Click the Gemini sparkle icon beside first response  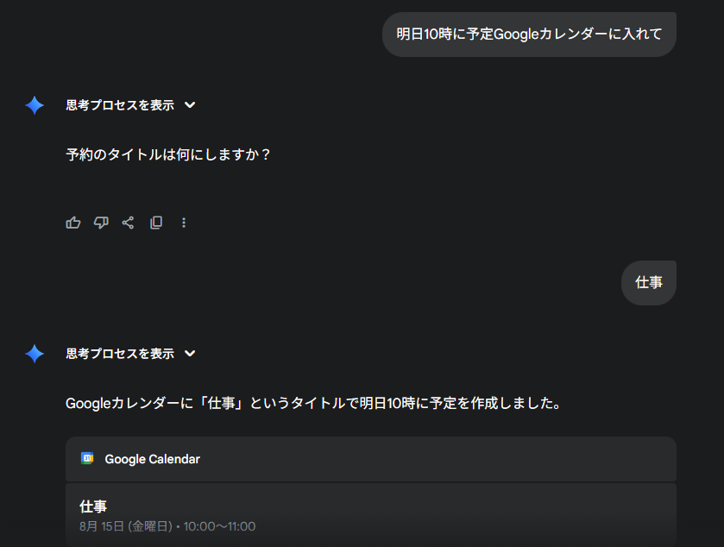click(x=35, y=105)
